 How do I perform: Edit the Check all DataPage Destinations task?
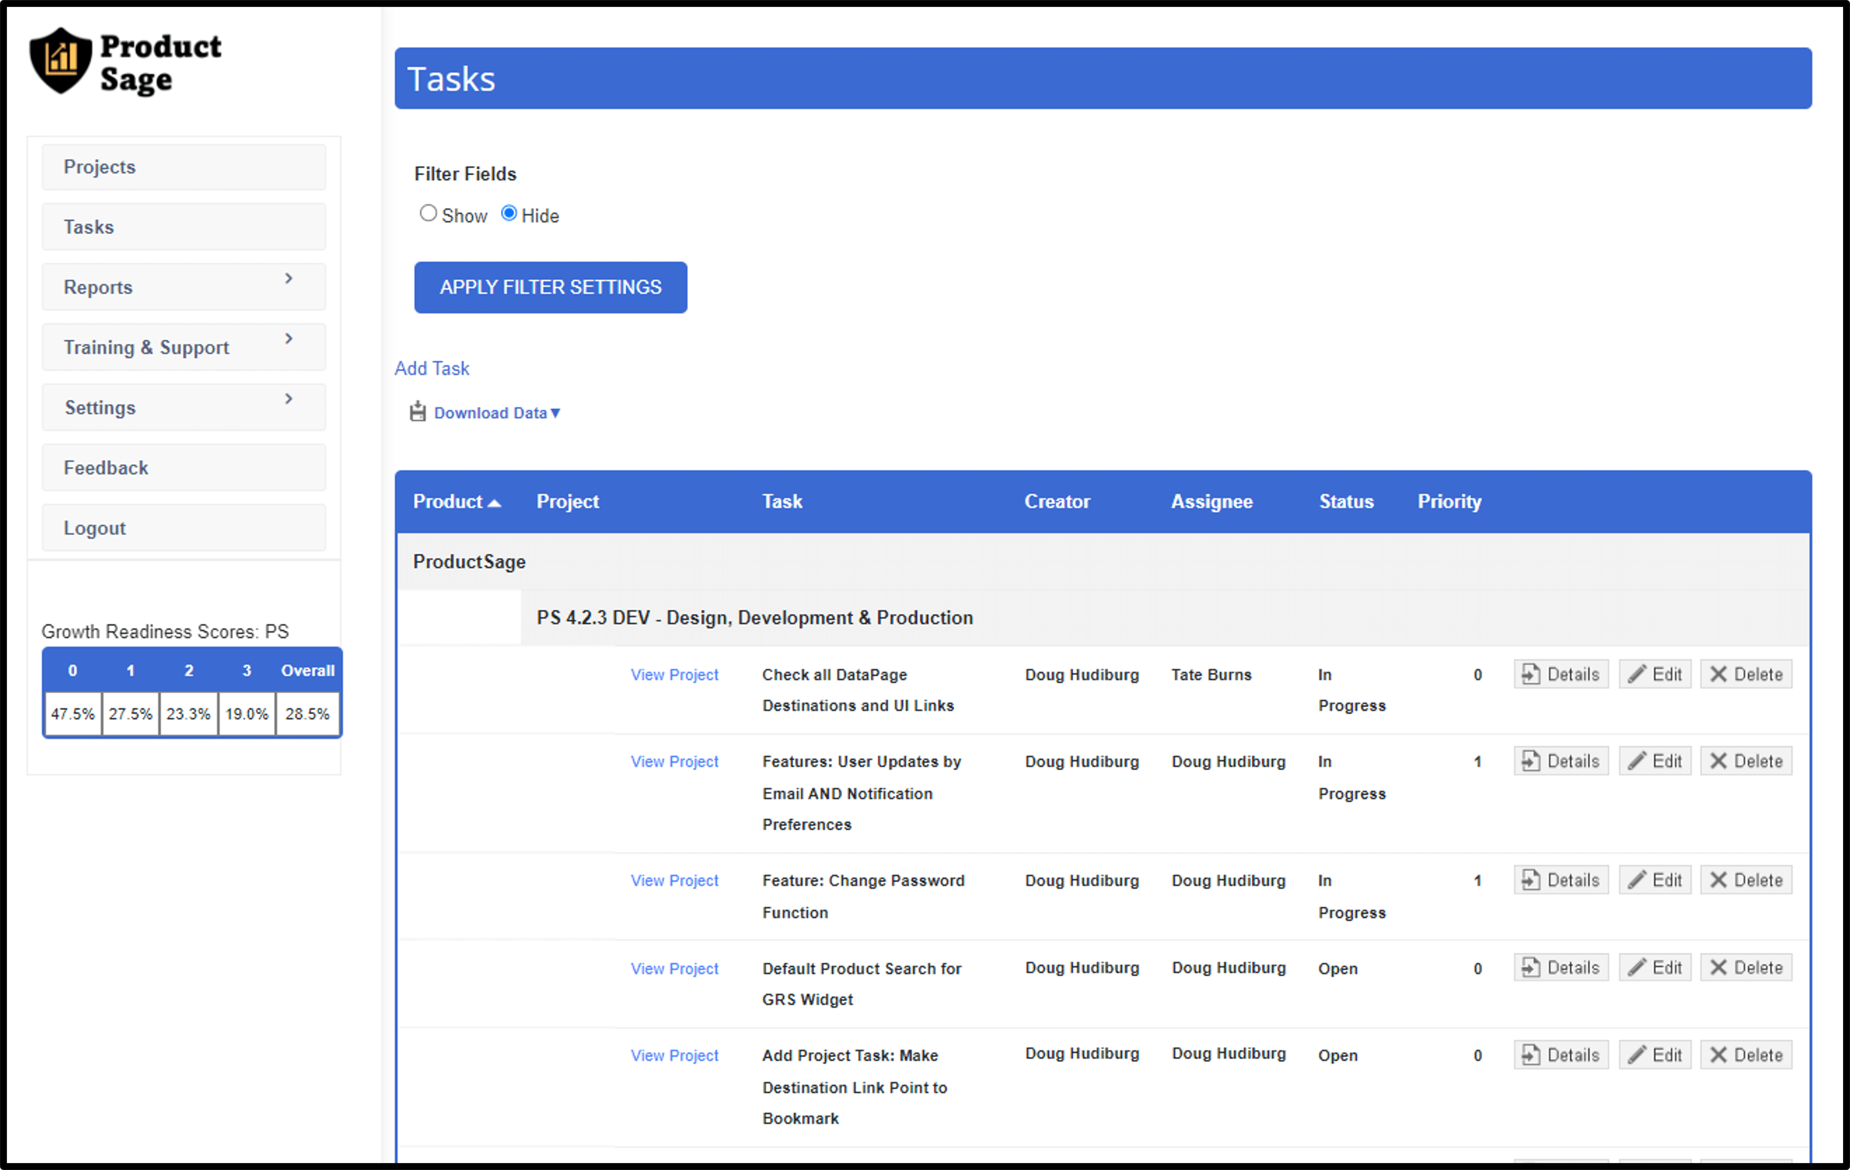(1656, 674)
